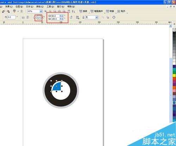Open the 表格 menu
This screenshot has height=146, width=176.
(40, 7)
